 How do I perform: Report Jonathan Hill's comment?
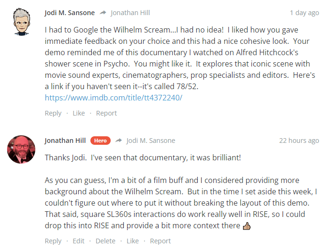(x=161, y=241)
